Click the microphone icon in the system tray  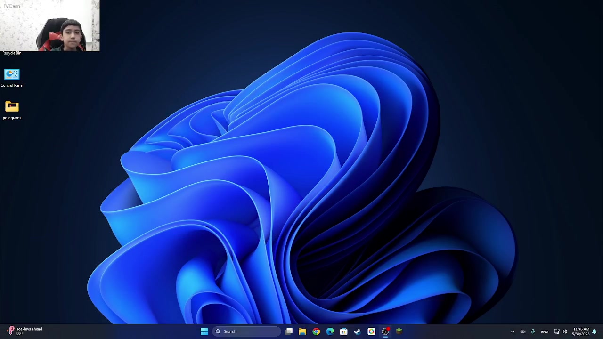[x=533, y=331]
